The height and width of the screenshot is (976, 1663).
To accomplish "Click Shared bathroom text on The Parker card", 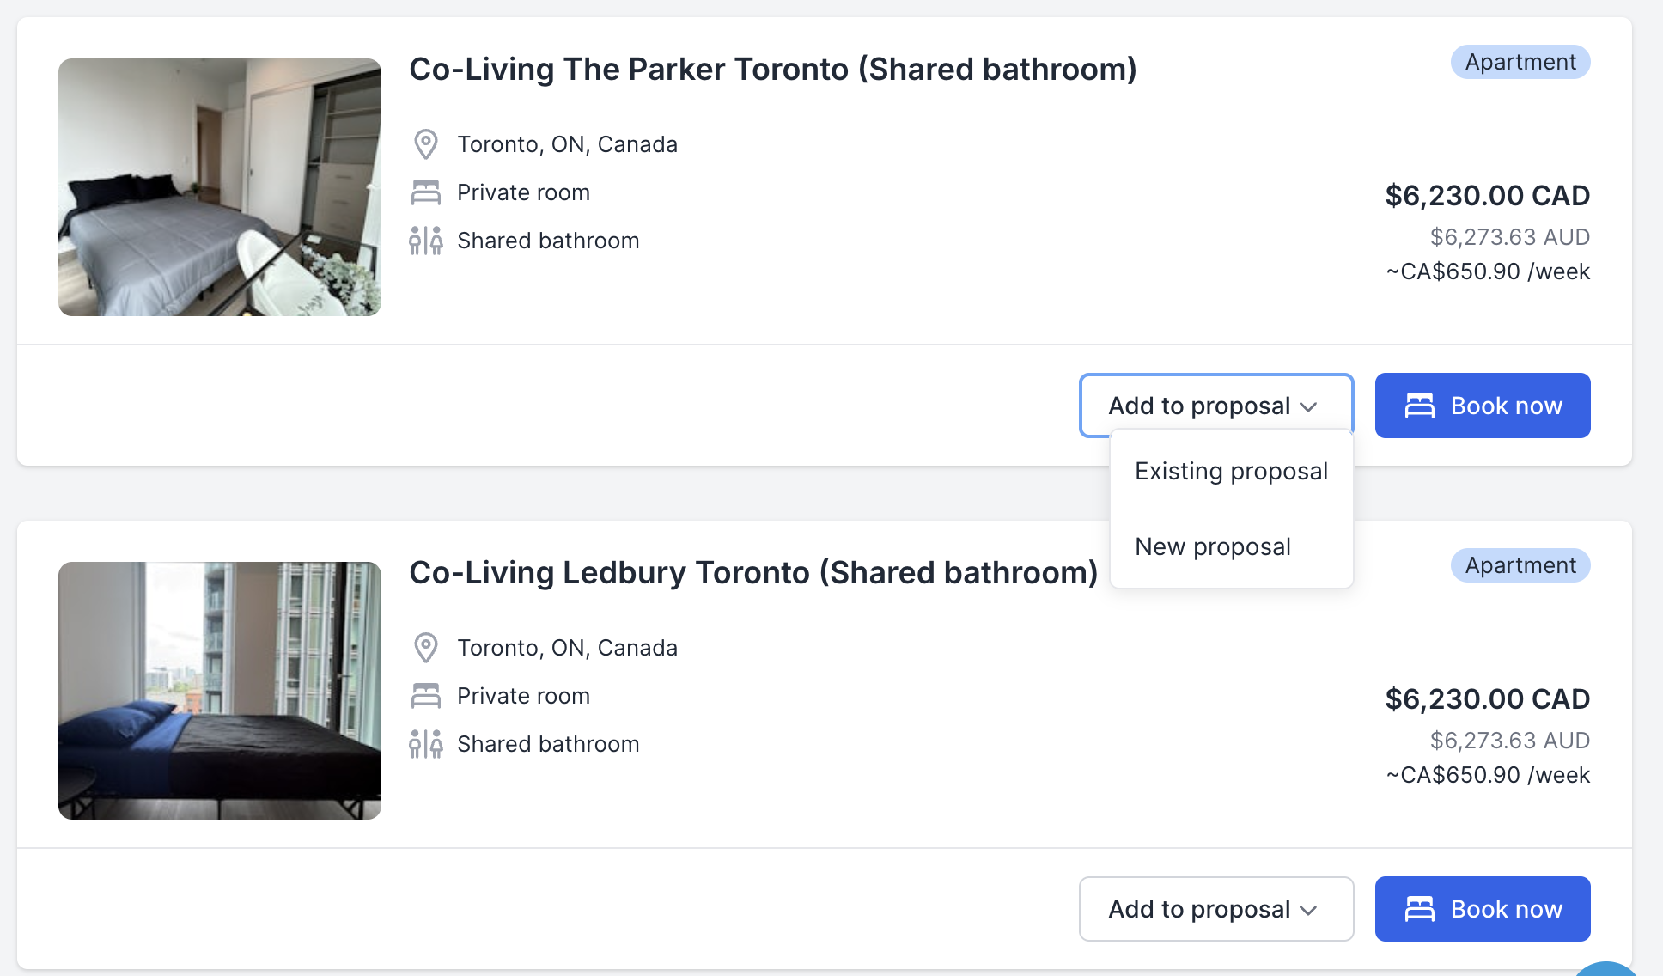I will (x=548, y=241).
